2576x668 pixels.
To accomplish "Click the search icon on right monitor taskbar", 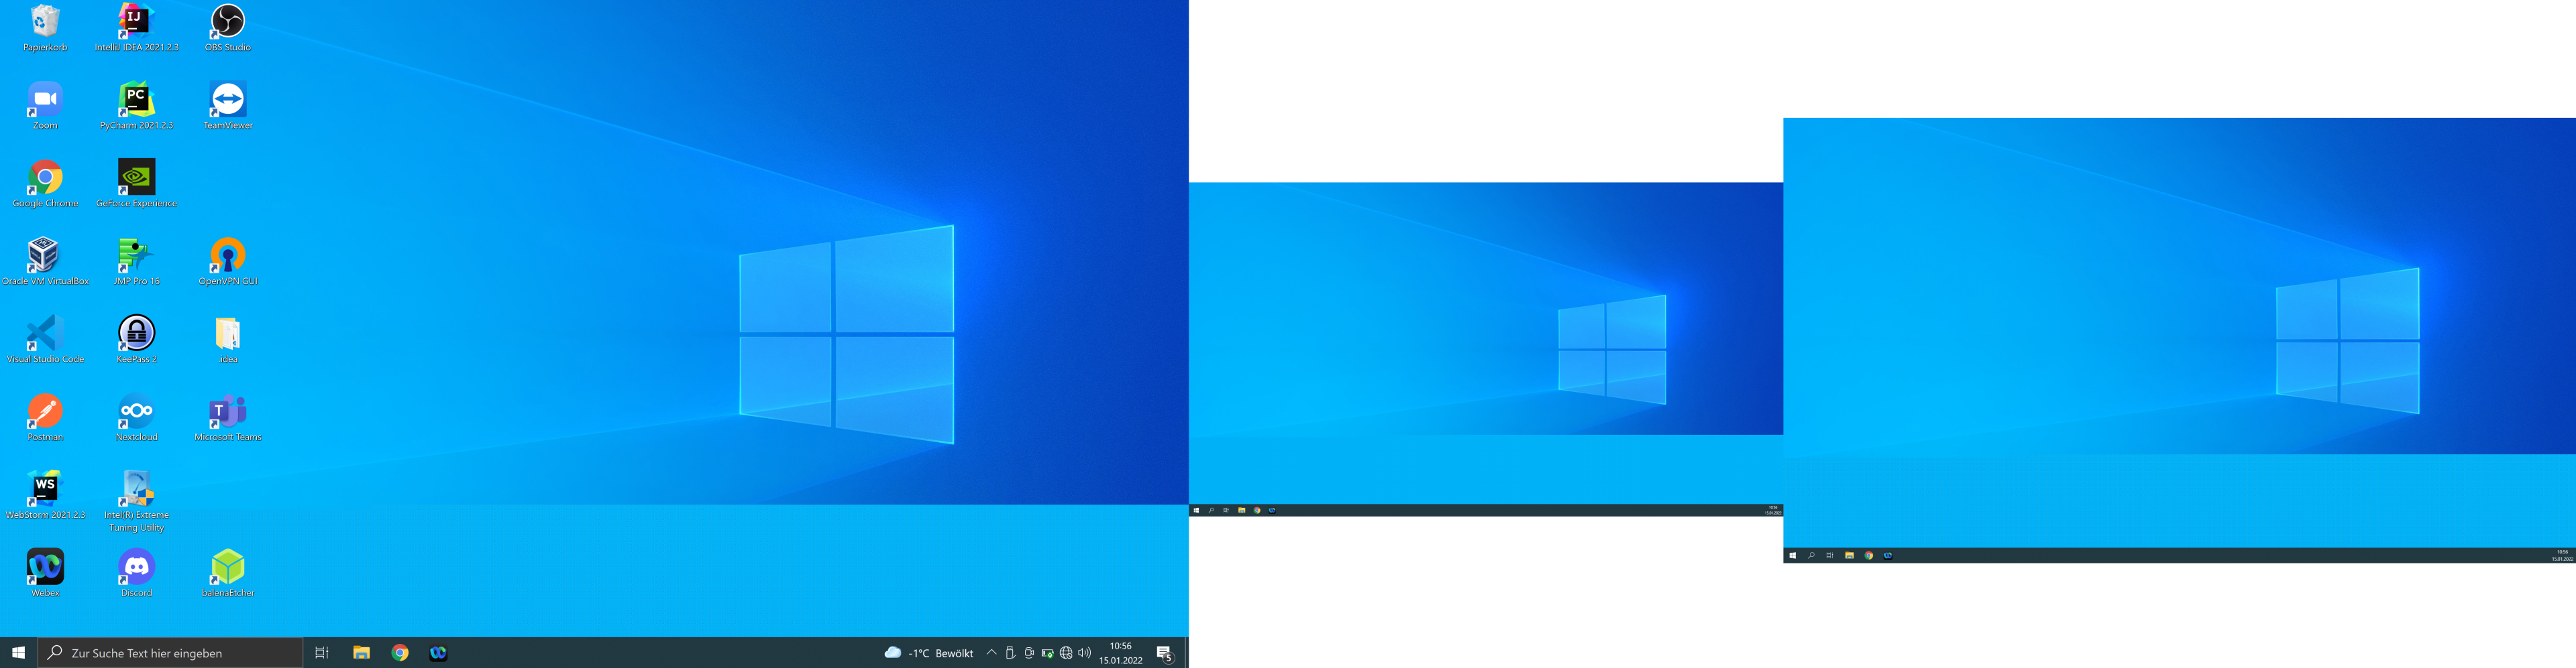I will click(x=1811, y=555).
